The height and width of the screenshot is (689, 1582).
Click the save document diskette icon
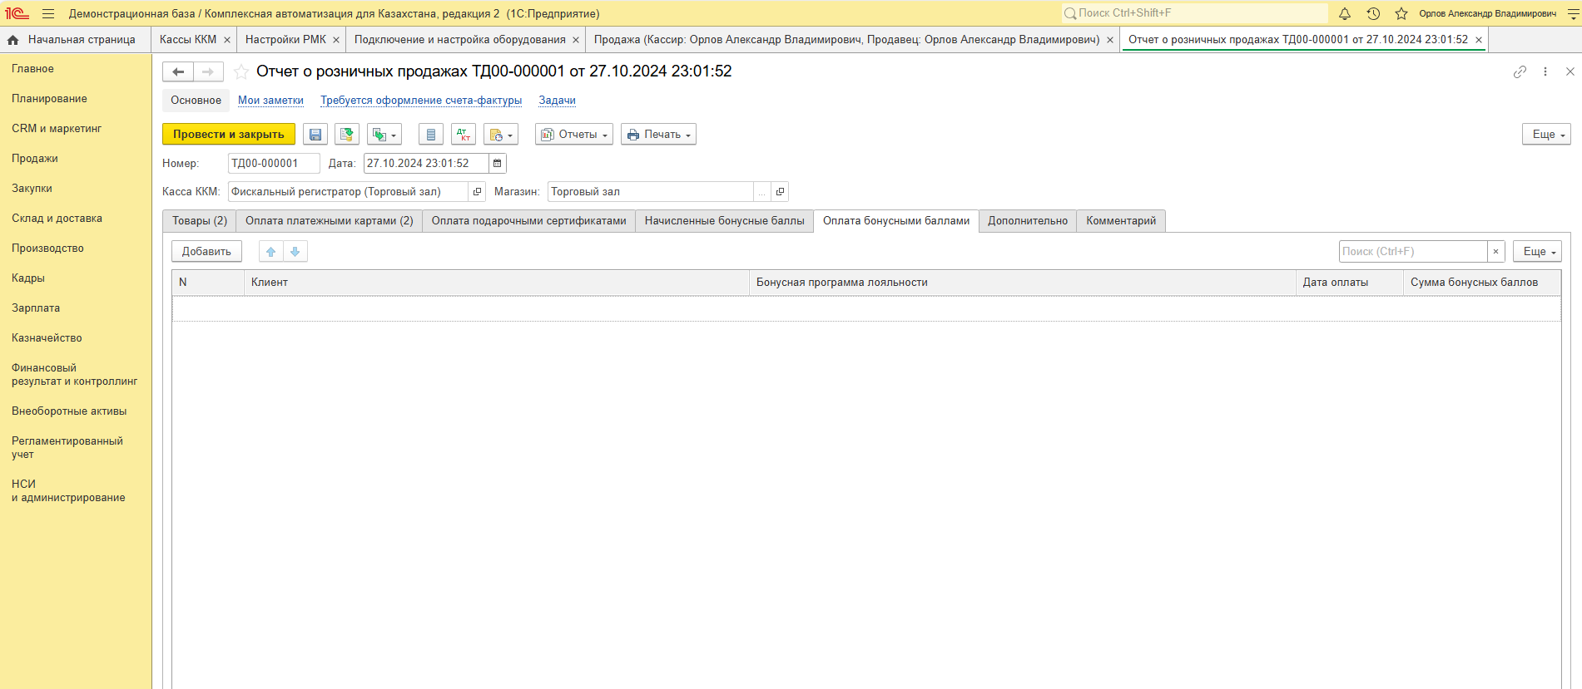[x=315, y=135]
